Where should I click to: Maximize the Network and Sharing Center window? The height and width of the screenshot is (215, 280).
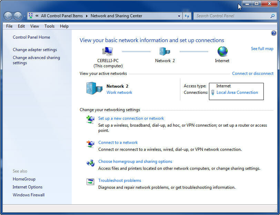257,3
